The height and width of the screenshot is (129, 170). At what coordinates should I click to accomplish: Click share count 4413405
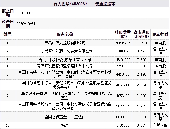tap(123, 74)
